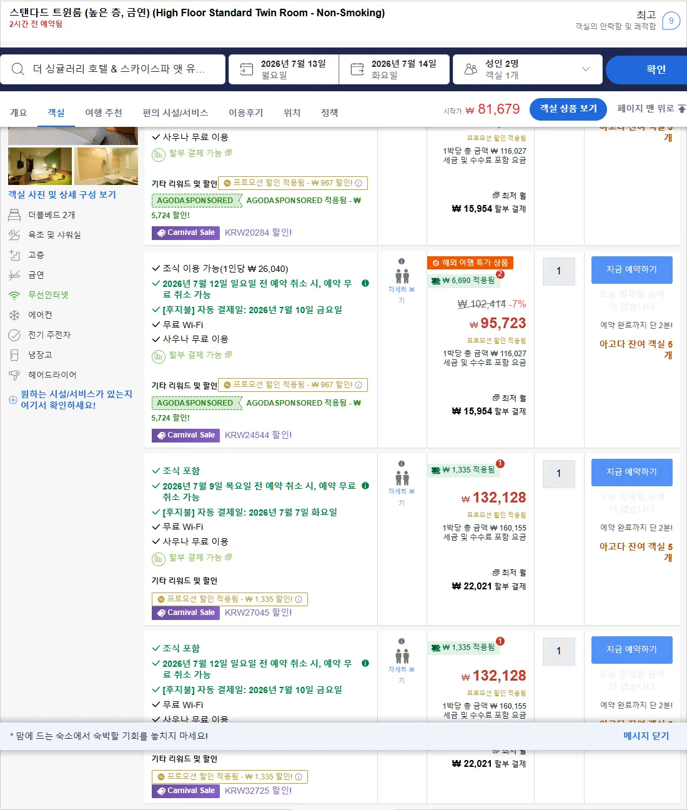Screen dimensions: 687x810
Task: Open the 여행 추천 tab
Action: click(x=104, y=112)
